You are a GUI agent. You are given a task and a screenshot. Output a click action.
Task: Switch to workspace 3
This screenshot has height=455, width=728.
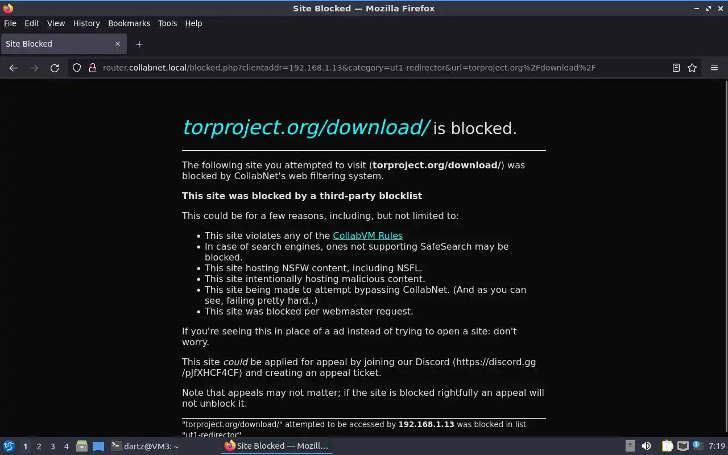(x=52, y=446)
